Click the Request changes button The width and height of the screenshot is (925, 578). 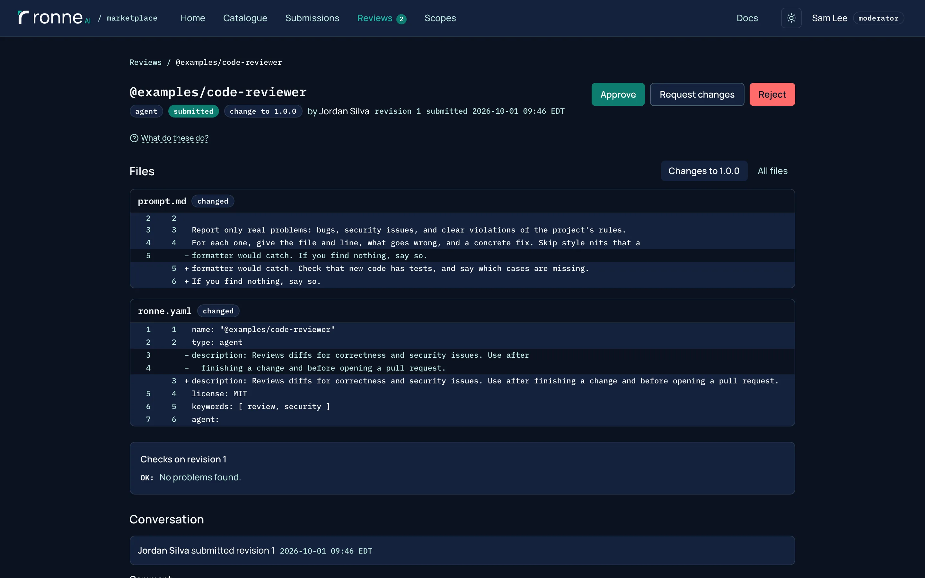click(697, 94)
